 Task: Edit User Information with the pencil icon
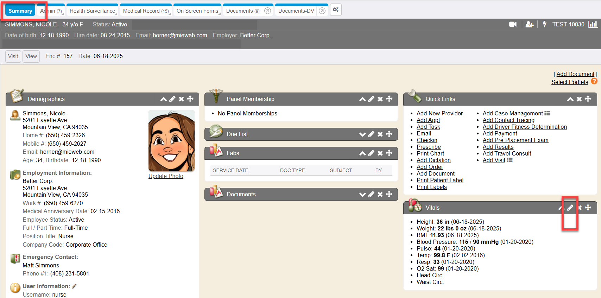pos(75,286)
